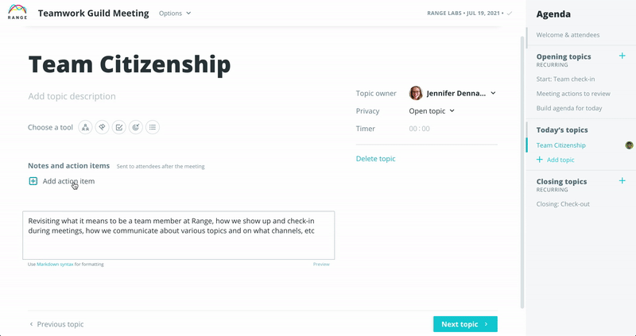Select the team hierarchy tool icon

tap(85, 127)
